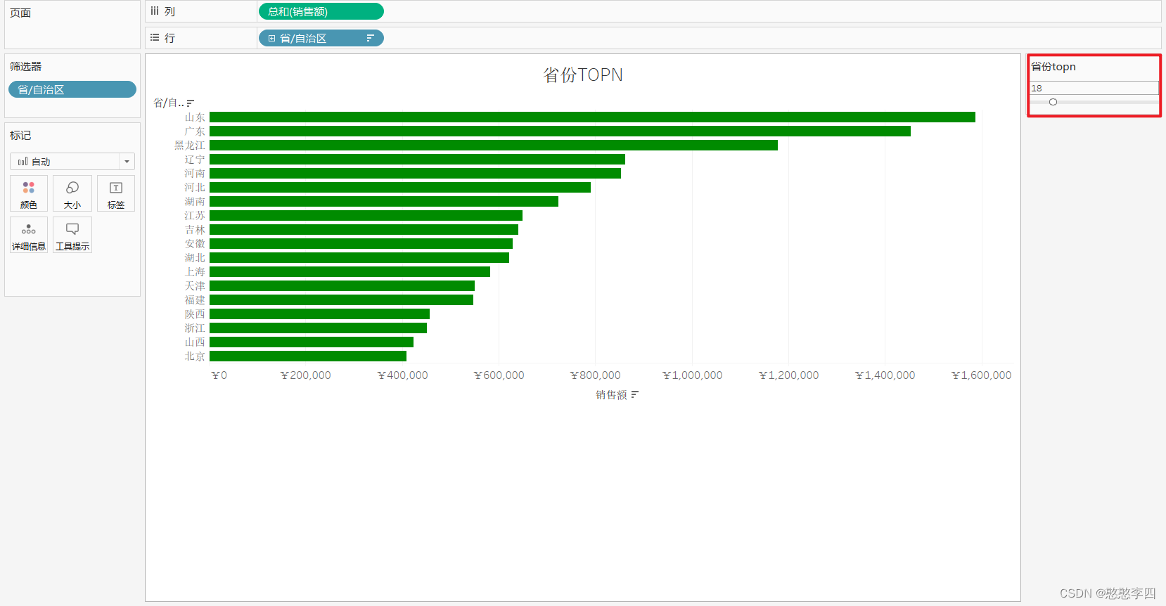Click the 省份topn value input field

click(1094, 88)
